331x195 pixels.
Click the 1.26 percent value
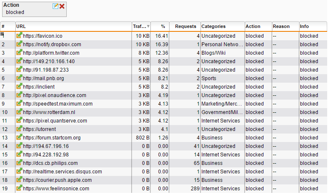coord(163,138)
